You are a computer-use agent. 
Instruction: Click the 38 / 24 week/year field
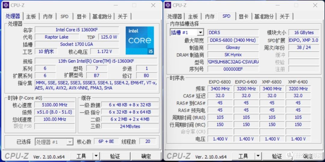(x=304, y=47)
